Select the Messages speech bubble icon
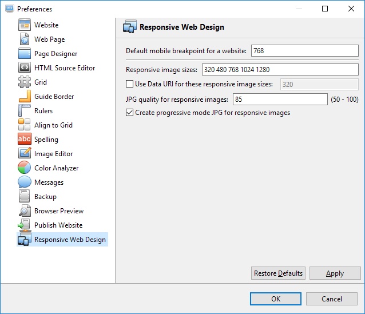The width and height of the screenshot is (365, 314). [25, 182]
